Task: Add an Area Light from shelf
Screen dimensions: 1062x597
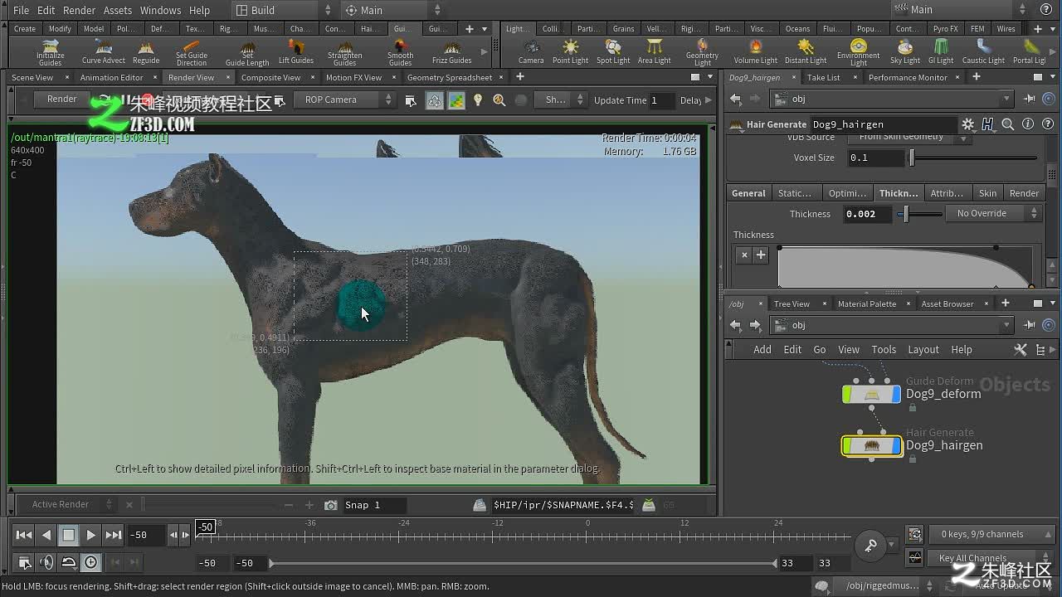Action: [x=655, y=52]
